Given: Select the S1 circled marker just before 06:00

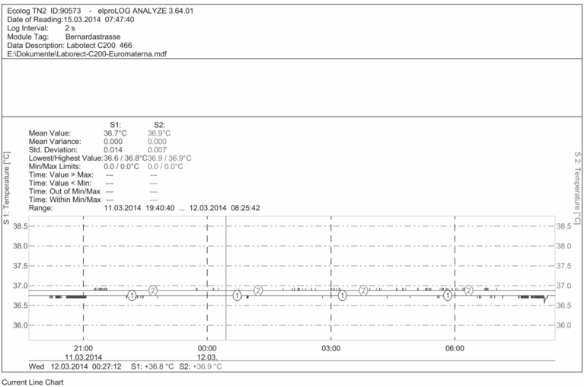Looking at the screenshot, I should (448, 295).
